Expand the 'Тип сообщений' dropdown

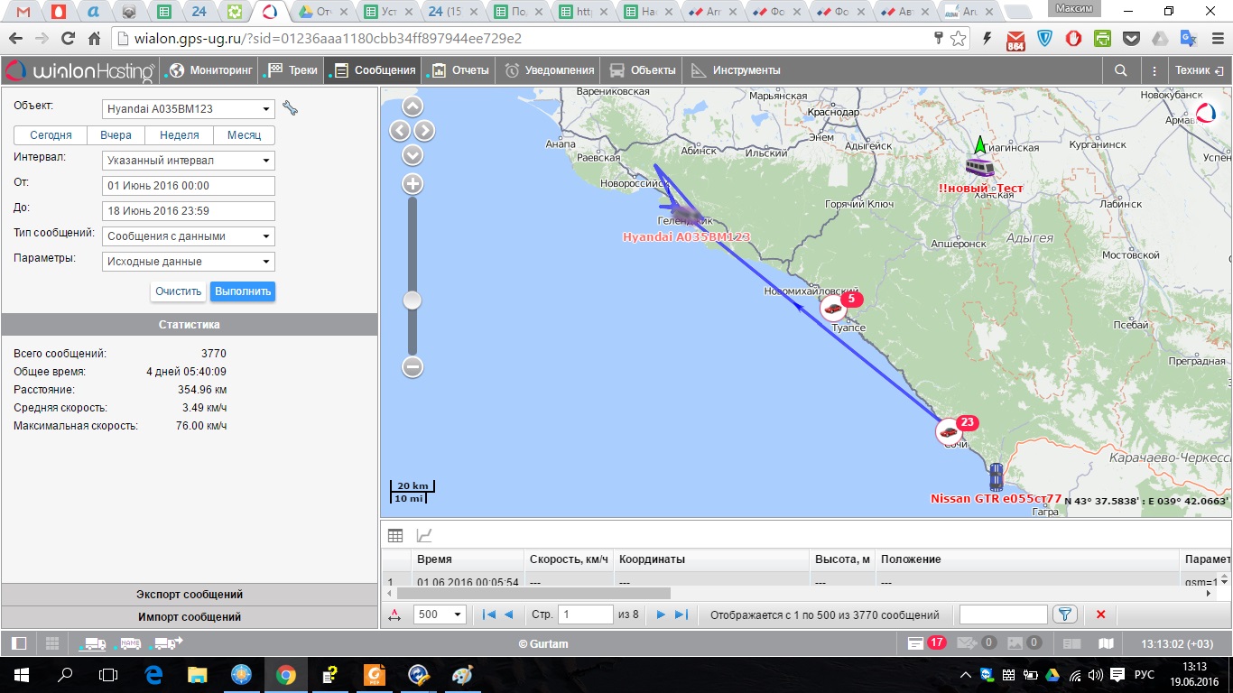coord(189,236)
